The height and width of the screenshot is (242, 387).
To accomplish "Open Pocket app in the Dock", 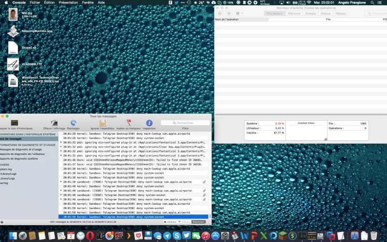I will [138, 236].
